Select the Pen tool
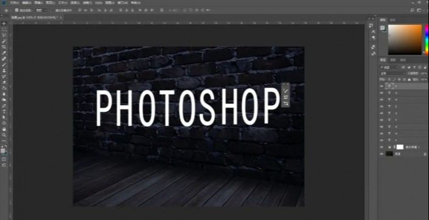Viewport: 429px width, 220px height. pyautogui.click(x=4, y=106)
